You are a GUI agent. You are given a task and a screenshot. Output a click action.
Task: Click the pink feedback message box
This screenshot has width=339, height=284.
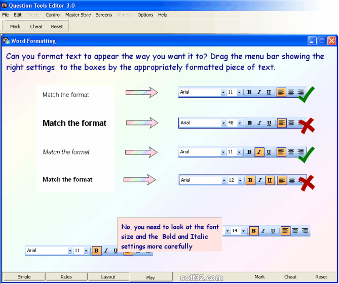click(170, 234)
